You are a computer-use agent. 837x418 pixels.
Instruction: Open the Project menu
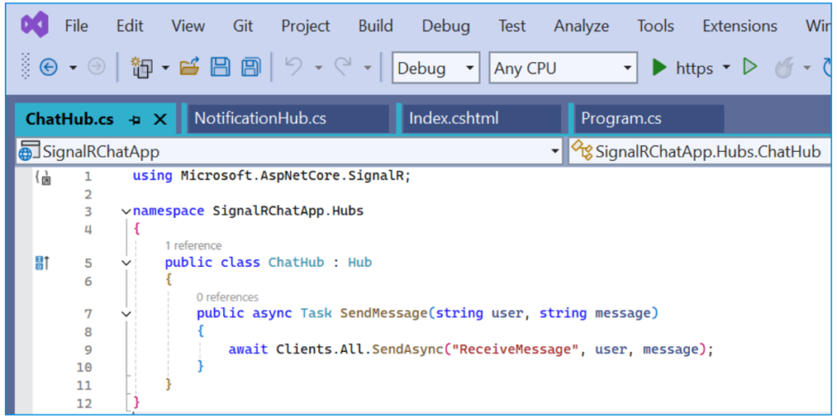tap(306, 25)
